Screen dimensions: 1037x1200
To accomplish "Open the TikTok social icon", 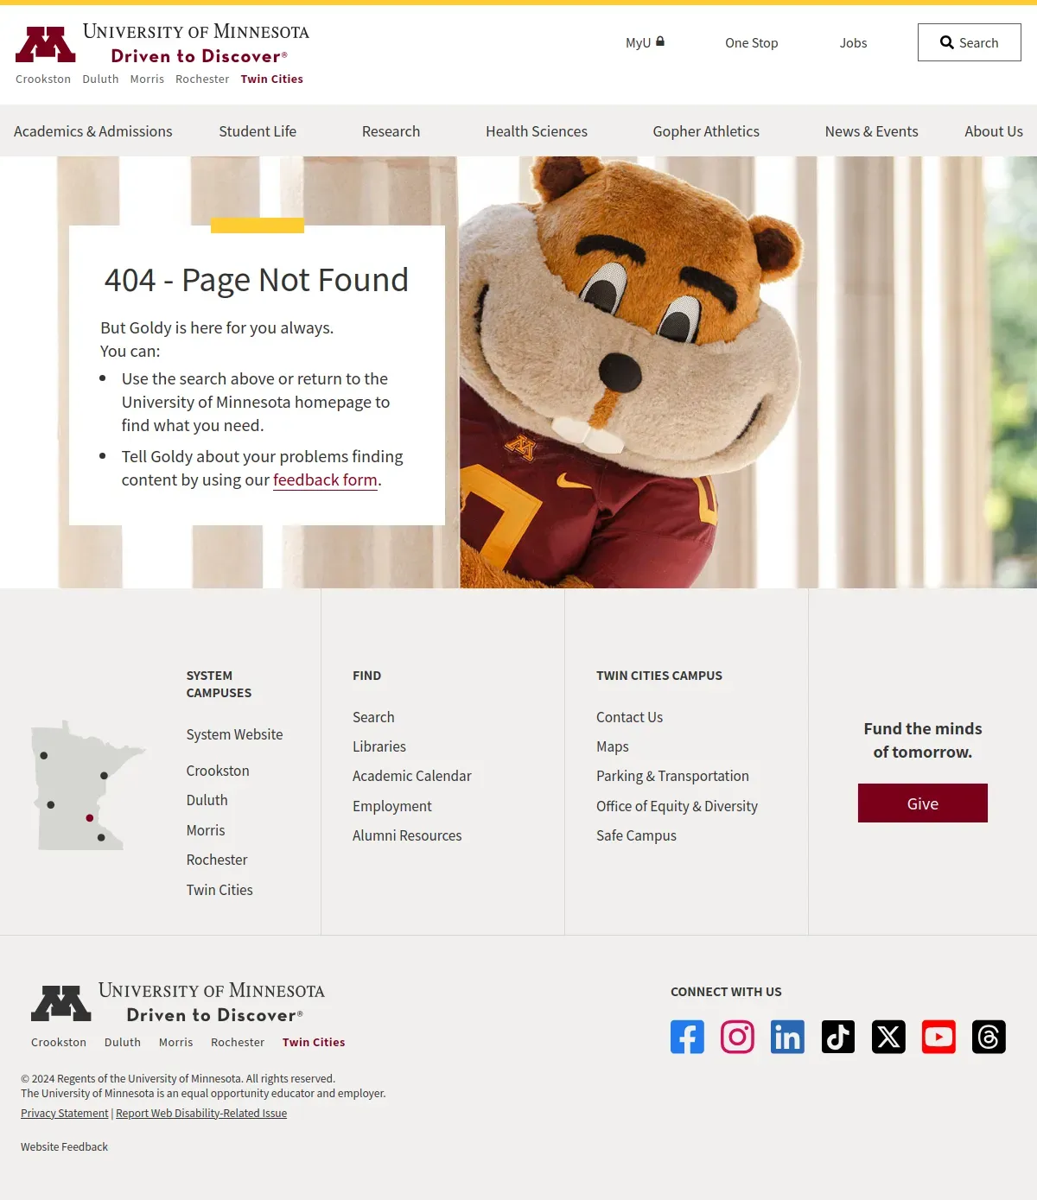I will [x=838, y=1037].
